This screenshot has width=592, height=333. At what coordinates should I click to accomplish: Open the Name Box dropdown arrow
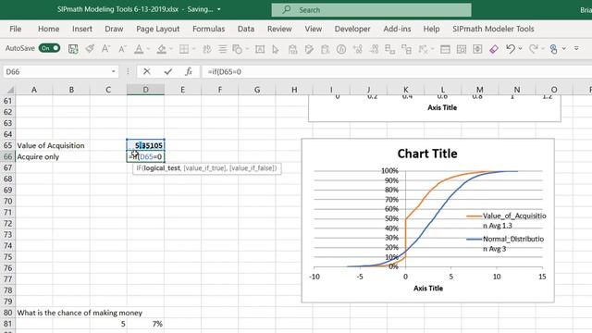click(113, 72)
